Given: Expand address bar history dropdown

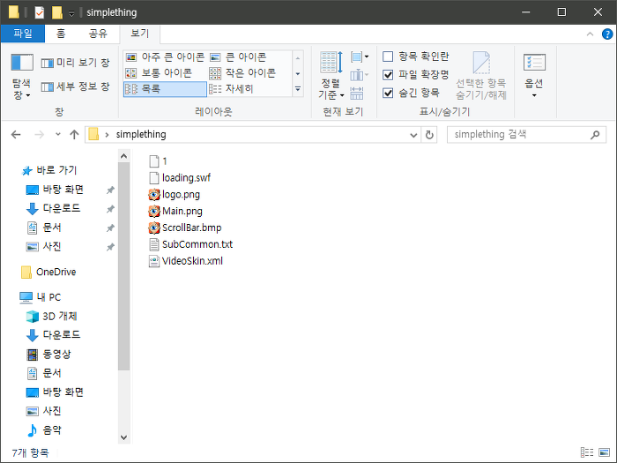Looking at the screenshot, I should tap(413, 135).
